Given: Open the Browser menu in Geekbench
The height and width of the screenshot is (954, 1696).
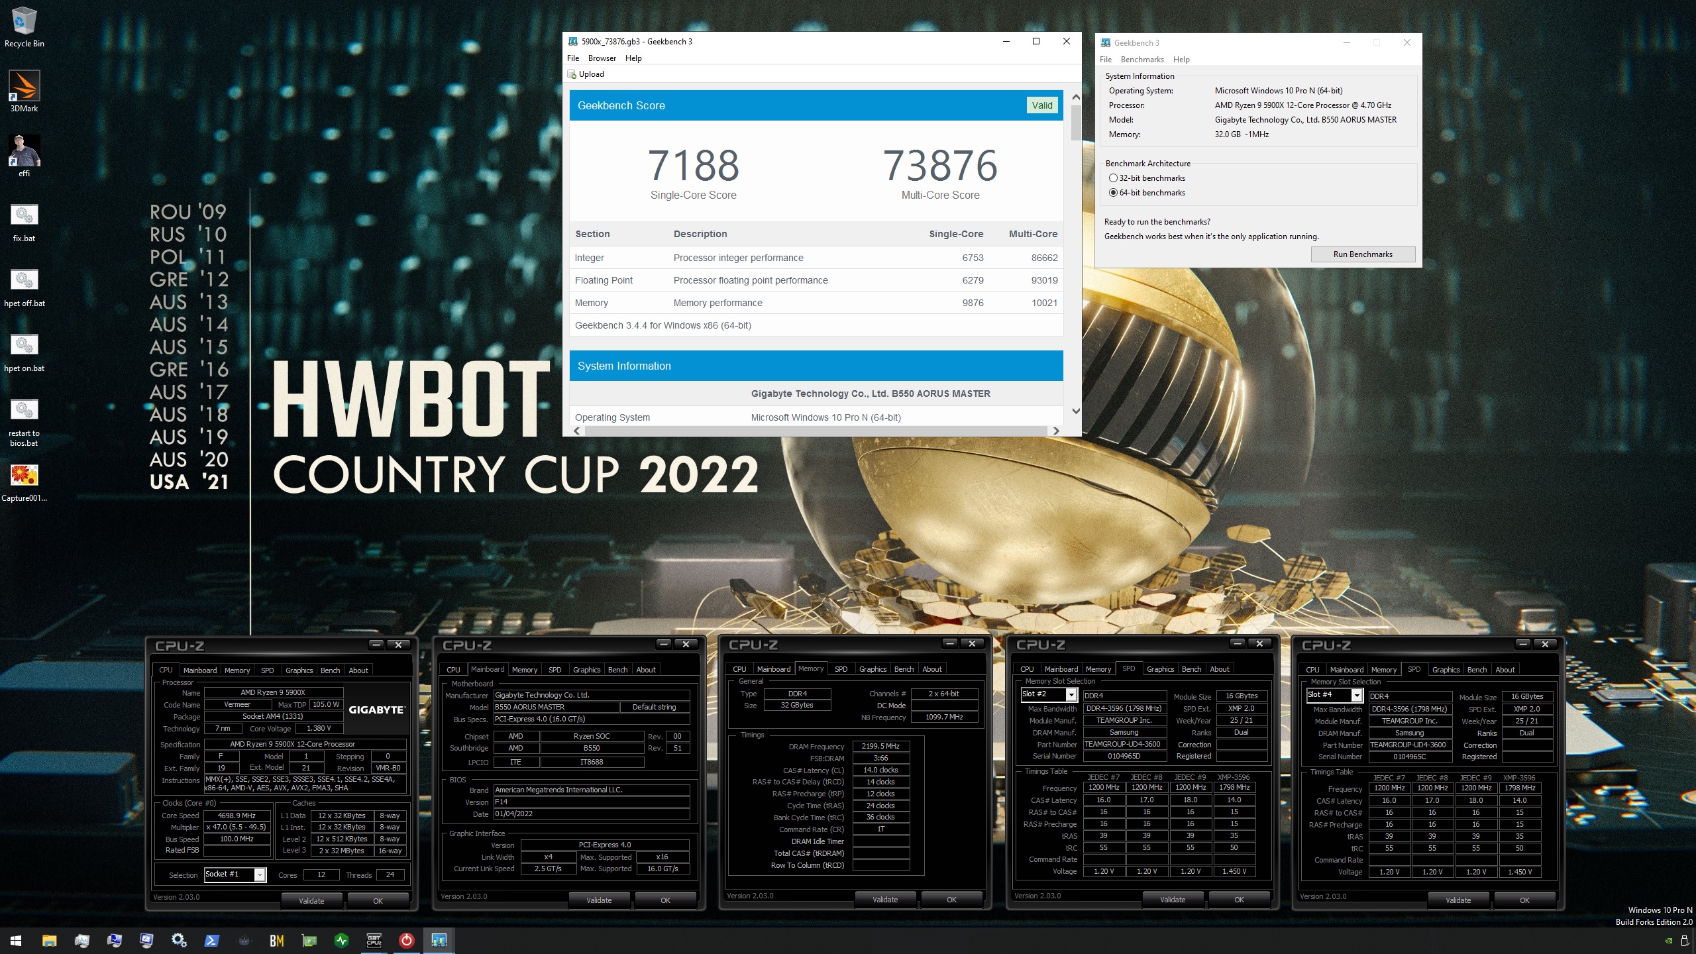Looking at the screenshot, I should click(602, 58).
